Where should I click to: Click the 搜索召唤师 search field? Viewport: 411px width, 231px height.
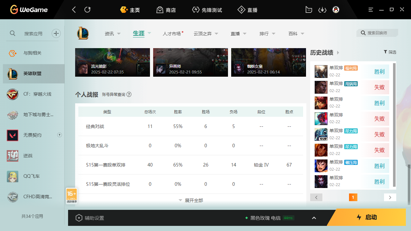pyautogui.click(x=377, y=33)
